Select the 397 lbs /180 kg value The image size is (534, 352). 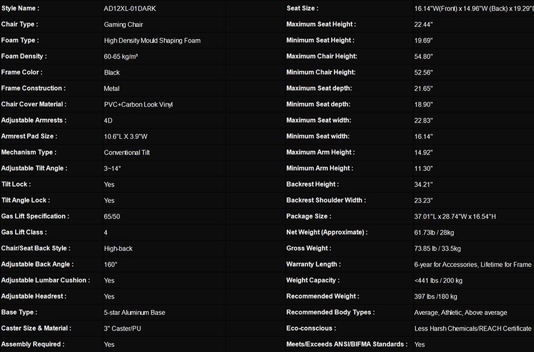pos(436,297)
